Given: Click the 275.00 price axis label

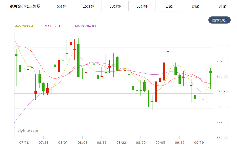Looking at the screenshot, I should [x=222, y=137].
